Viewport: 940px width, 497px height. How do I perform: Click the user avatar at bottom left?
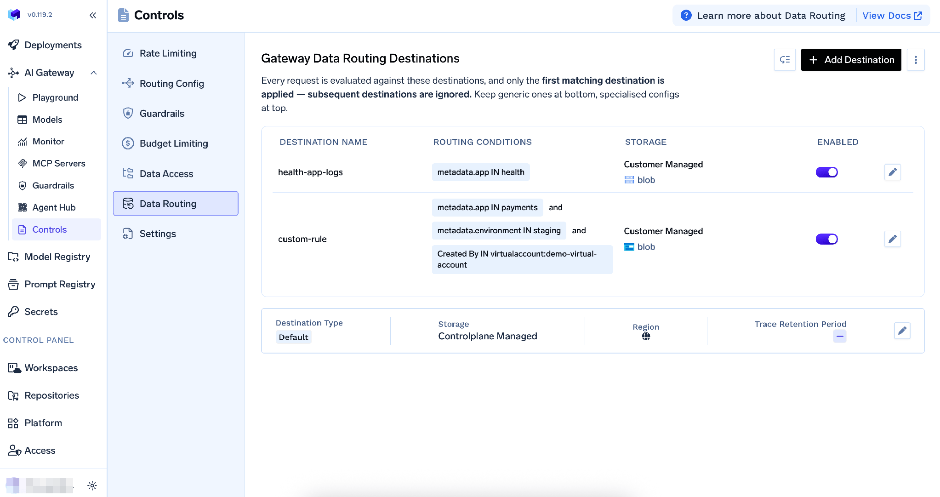(x=12, y=485)
